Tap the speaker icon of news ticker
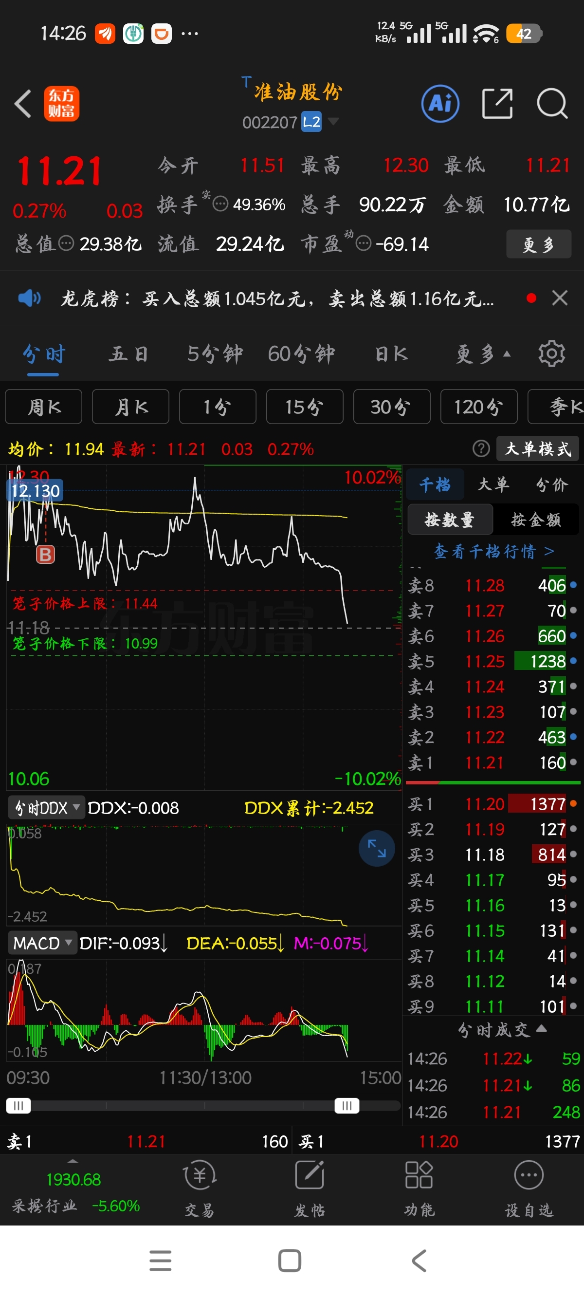The width and height of the screenshot is (584, 1300). pyautogui.click(x=29, y=298)
